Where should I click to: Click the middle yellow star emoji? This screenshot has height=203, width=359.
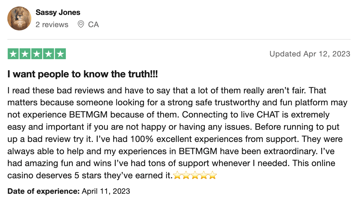195,176
